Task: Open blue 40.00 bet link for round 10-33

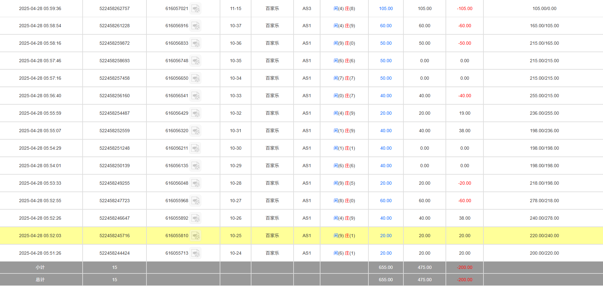Action: click(x=386, y=96)
